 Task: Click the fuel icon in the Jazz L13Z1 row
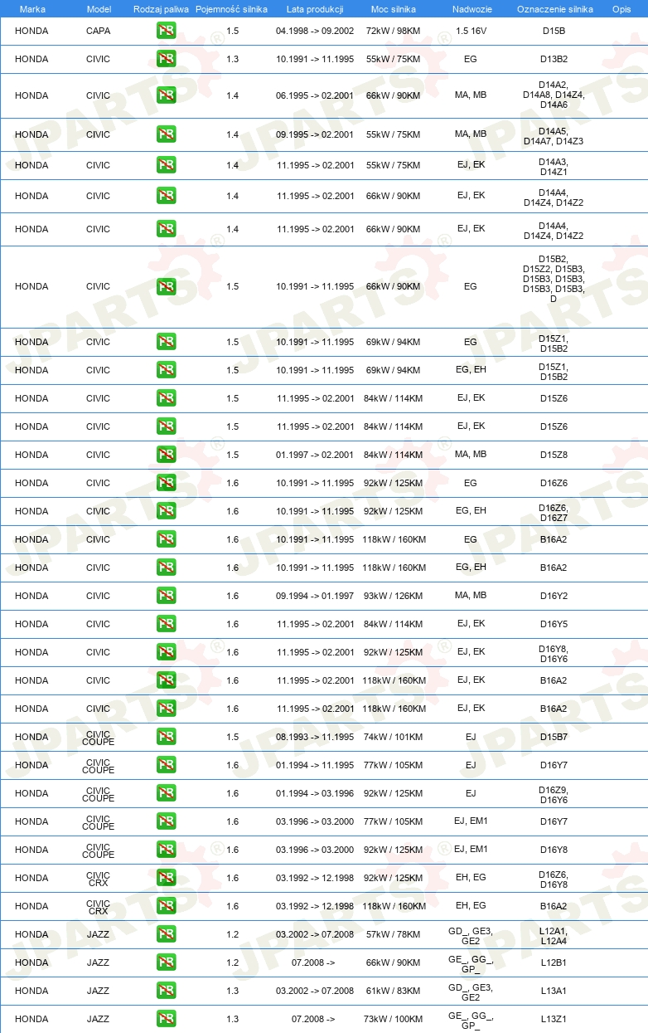tap(166, 1019)
